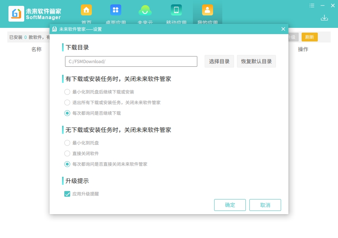Choose 直接关闭软件 radio option
Image resolution: width=338 pixels, height=238 pixels.
pyautogui.click(x=67, y=154)
